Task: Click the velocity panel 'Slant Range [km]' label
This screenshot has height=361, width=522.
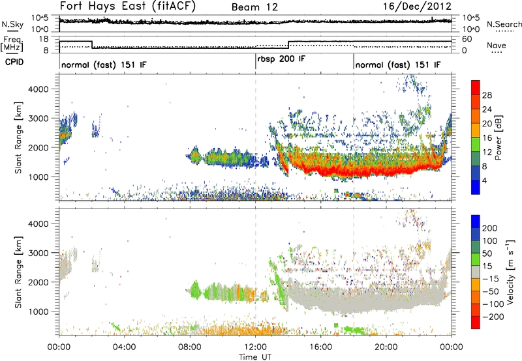Action: [x=18, y=272]
